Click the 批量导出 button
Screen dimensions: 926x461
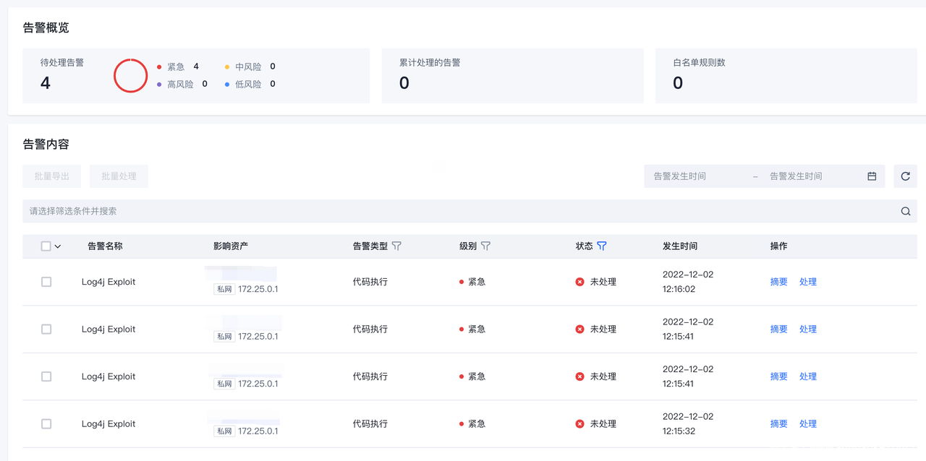pos(52,176)
